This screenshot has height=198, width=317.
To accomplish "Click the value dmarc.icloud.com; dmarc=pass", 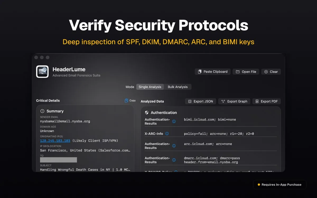I will 212,158.
